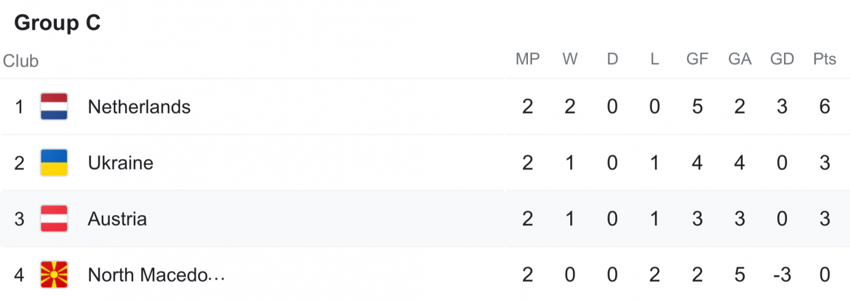Select the Austria team name
The height and width of the screenshot is (302, 850).
click(117, 219)
